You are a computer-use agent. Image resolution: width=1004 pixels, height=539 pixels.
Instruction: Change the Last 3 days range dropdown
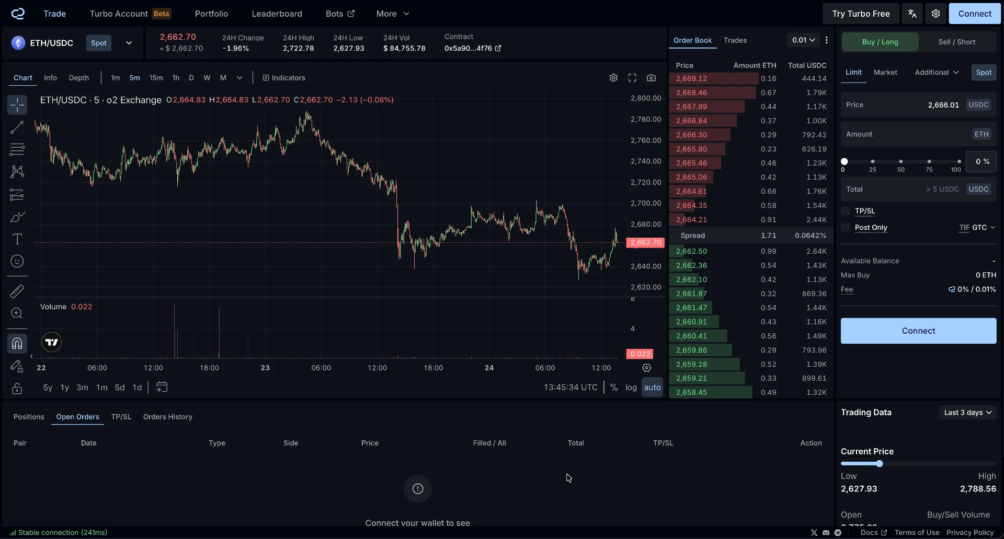967,413
